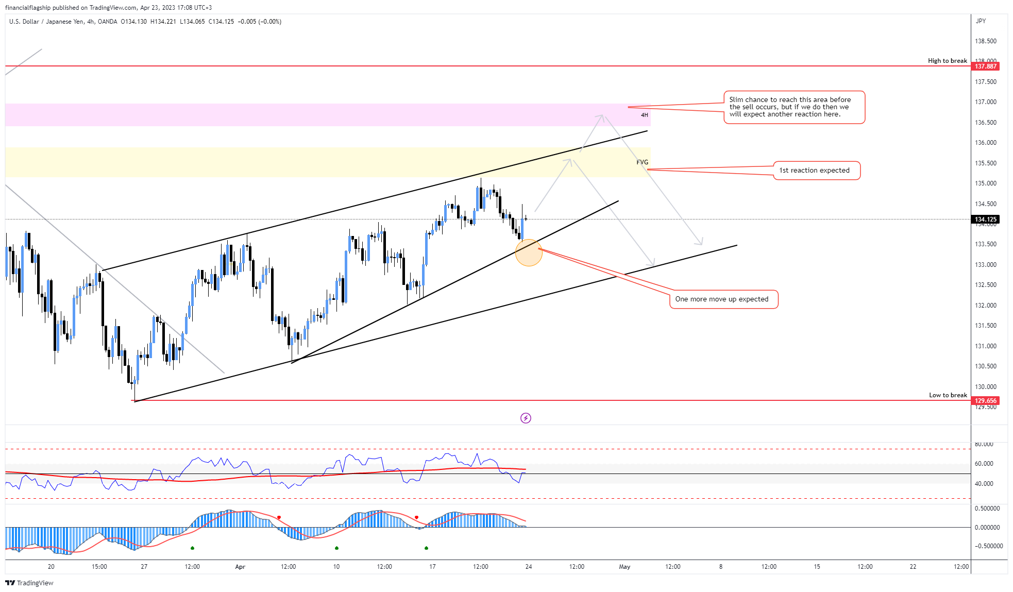The width and height of the screenshot is (1013, 592).
Task: Click the '17' date label on time axis
Action: pyautogui.click(x=432, y=567)
